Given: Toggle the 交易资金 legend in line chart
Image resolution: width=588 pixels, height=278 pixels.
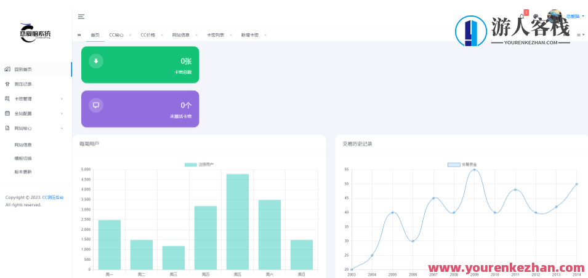Looking at the screenshot, I should point(462,164).
